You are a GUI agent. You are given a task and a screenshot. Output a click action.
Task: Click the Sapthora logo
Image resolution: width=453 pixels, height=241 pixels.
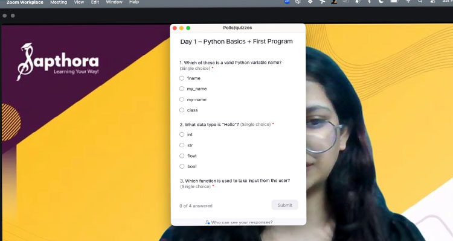tap(57, 62)
